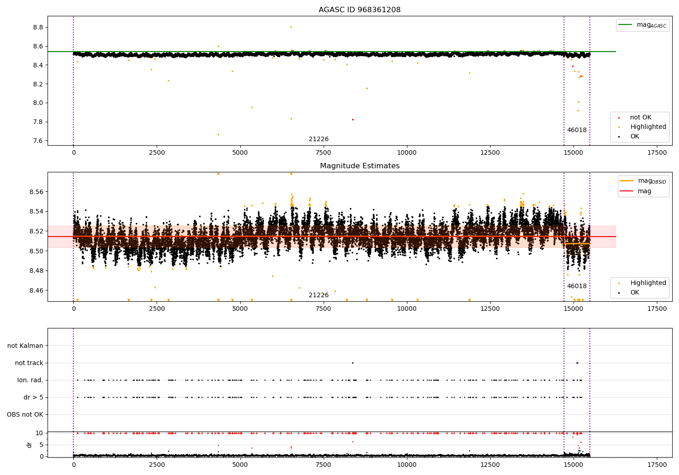The width and height of the screenshot is (679, 475).
Task: Click the 'not track' y-axis label
Action: coord(29,363)
